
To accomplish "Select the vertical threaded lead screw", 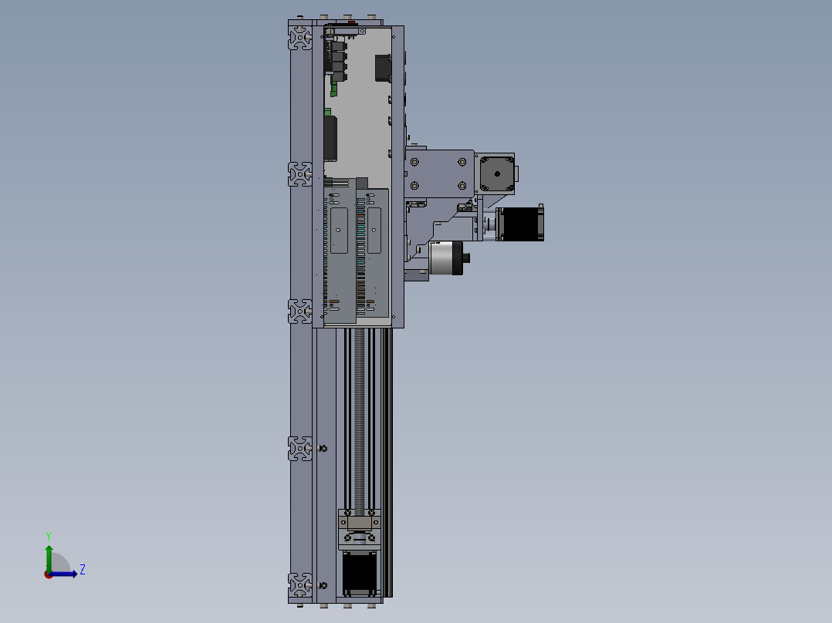I will coord(359,422).
